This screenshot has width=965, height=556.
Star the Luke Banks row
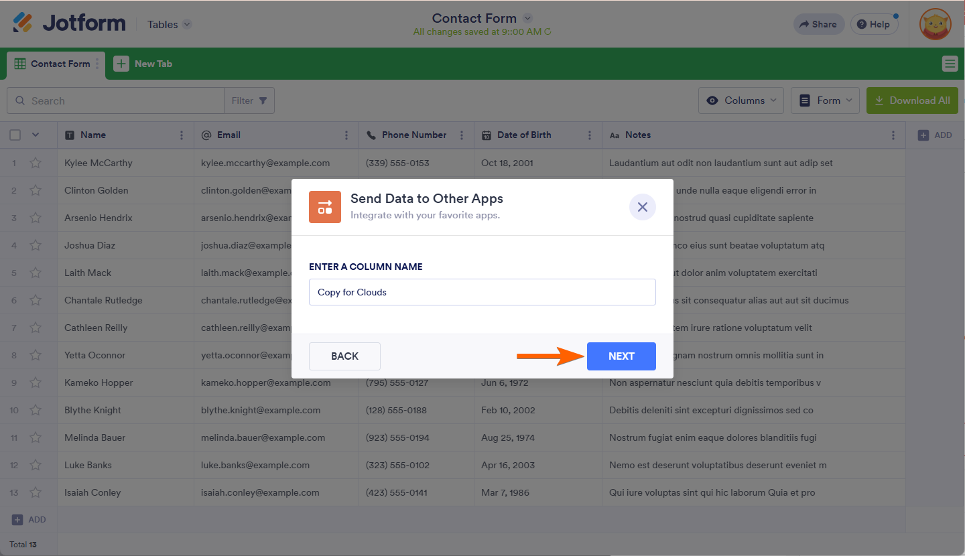coord(36,465)
